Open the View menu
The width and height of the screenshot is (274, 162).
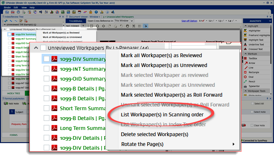pos(24,7)
